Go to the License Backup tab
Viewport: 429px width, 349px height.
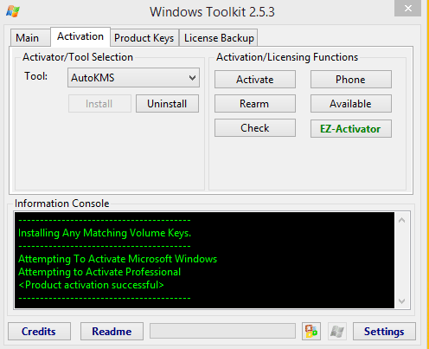point(219,38)
